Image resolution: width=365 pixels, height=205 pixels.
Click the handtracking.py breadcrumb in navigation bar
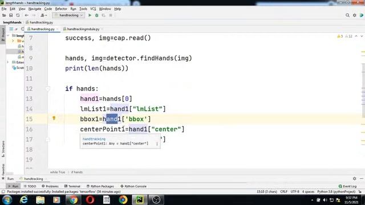click(39, 22)
